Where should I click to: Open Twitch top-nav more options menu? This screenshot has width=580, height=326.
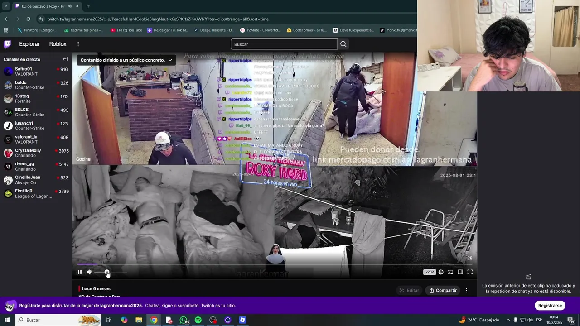click(x=78, y=44)
